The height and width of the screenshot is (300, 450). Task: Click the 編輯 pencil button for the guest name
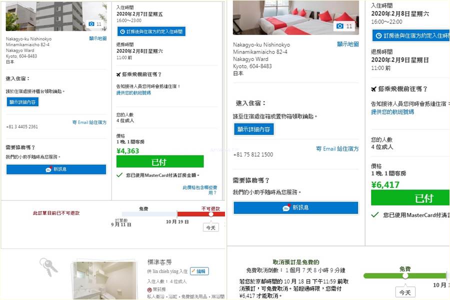pyautogui.click(x=199, y=271)
